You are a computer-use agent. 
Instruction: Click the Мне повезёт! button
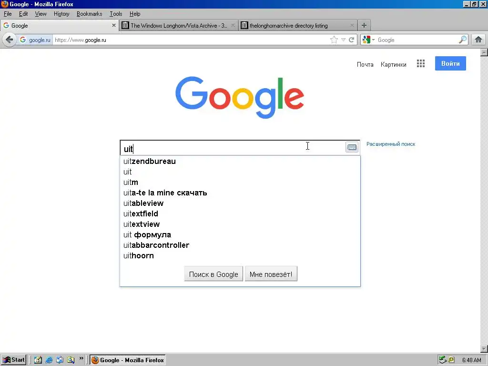pos(271,274)
